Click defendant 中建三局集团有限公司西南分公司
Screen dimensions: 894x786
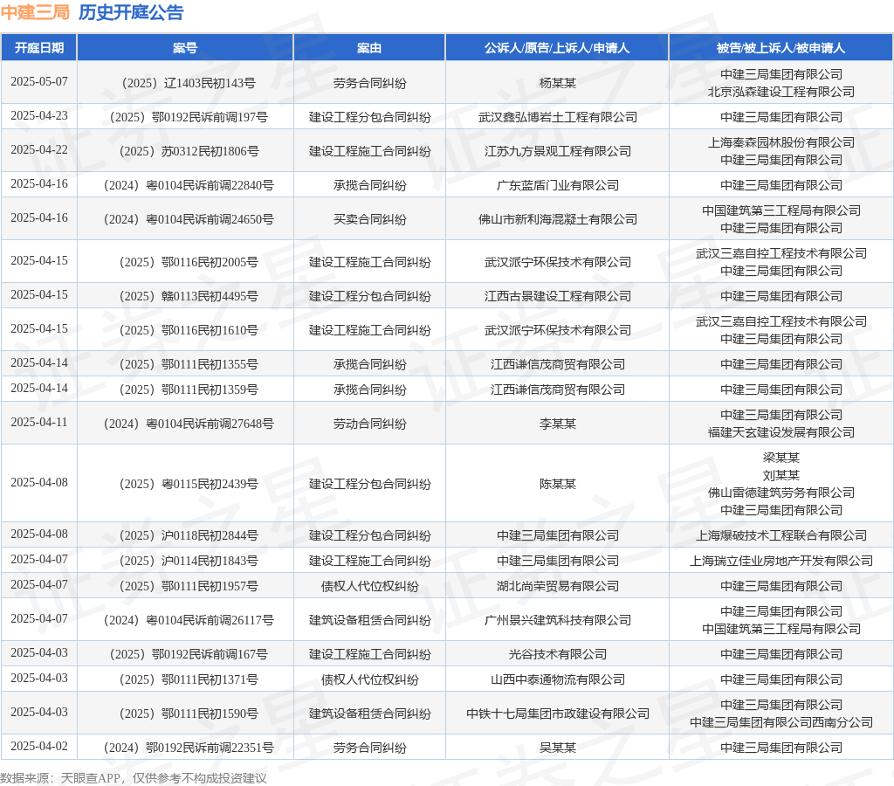(781, 722)
